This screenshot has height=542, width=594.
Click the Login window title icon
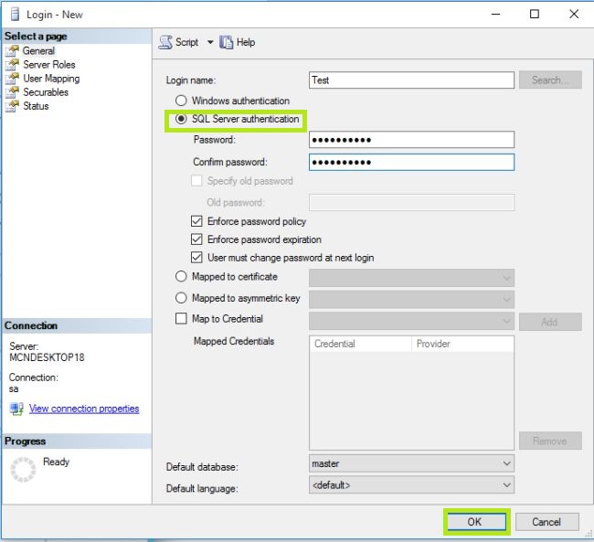[x=15, y=15]
